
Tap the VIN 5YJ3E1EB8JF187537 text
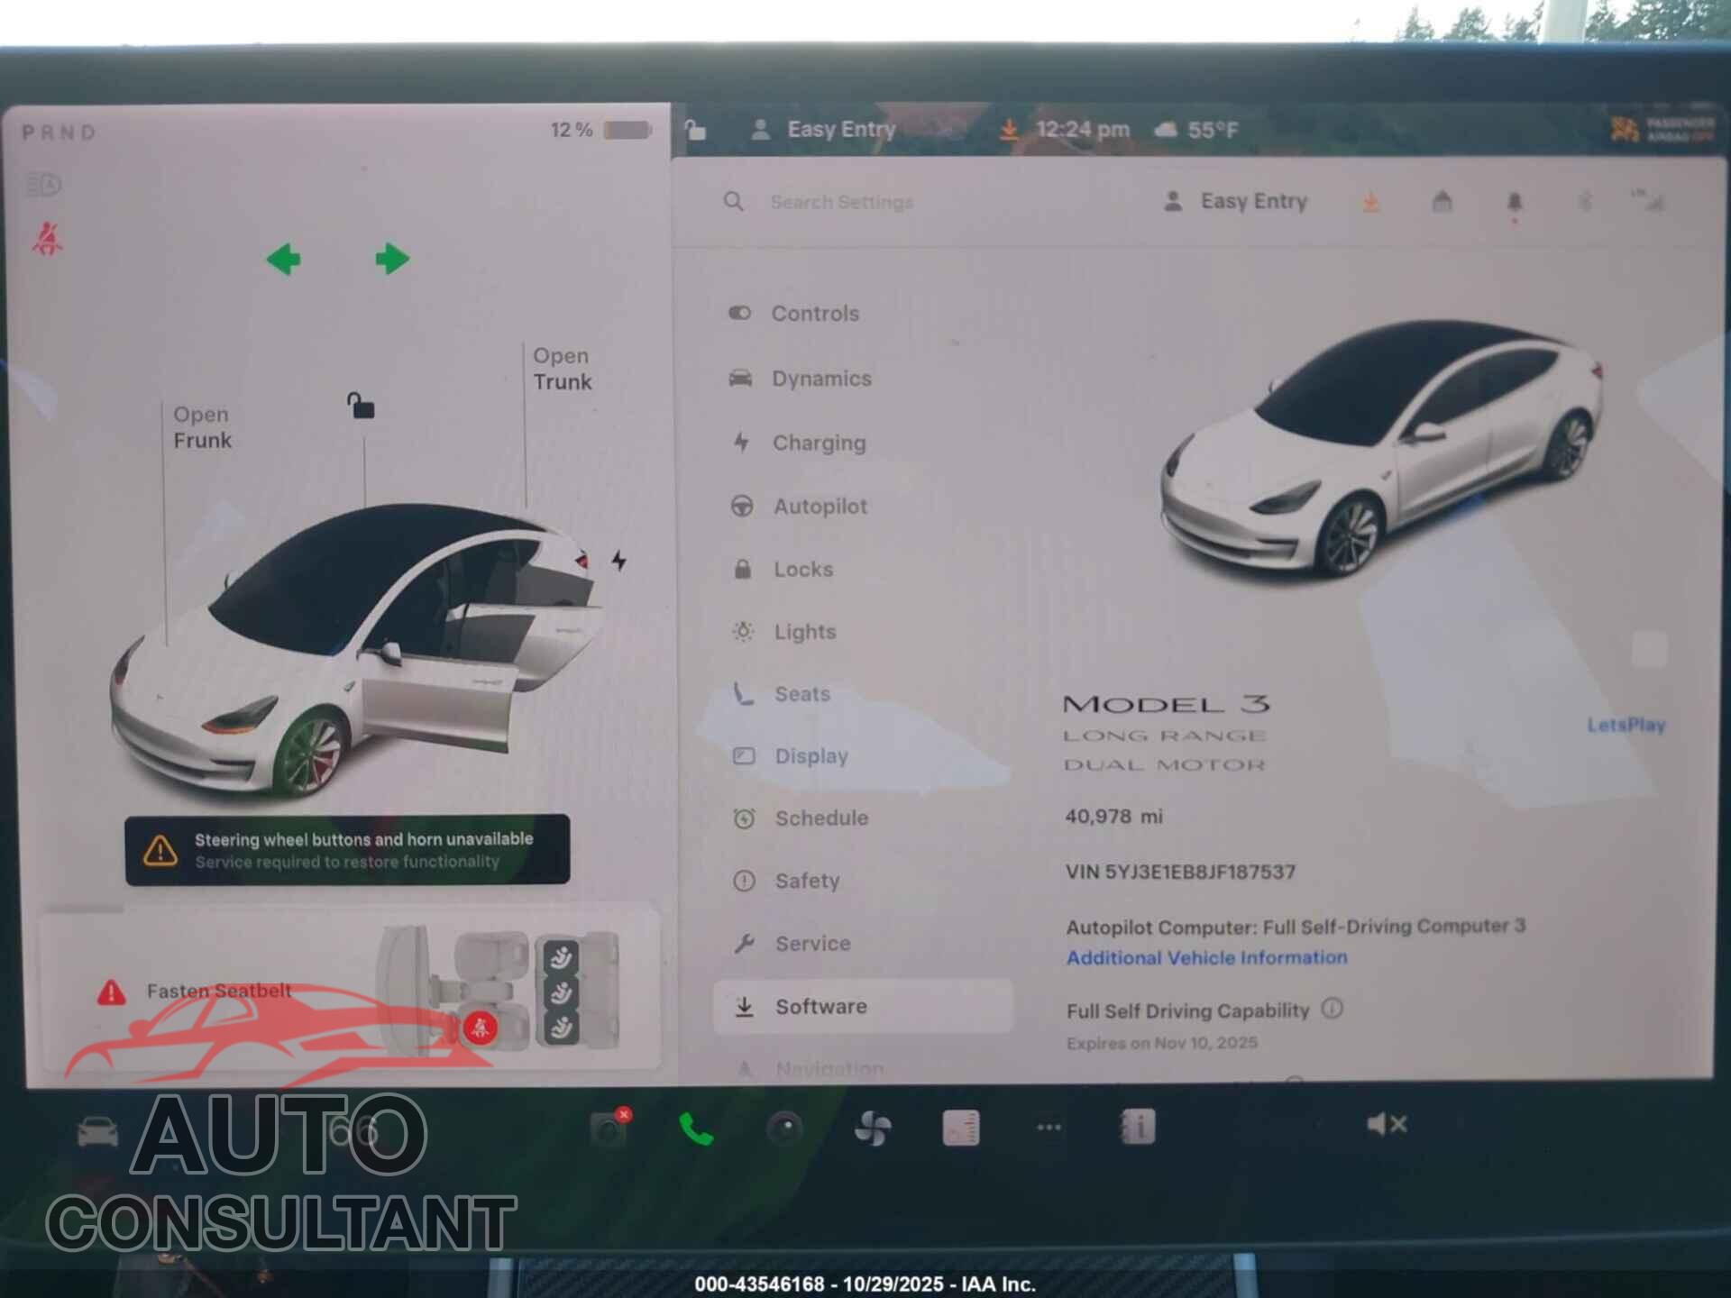click(x=1180, y=872)
